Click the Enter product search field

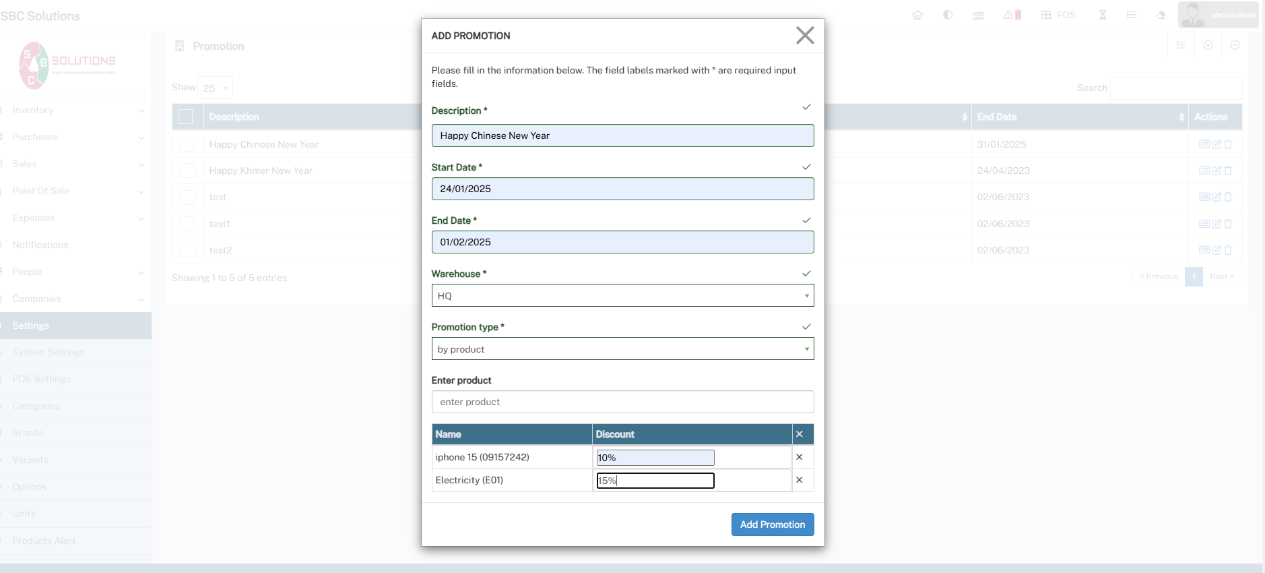point(622,402)
